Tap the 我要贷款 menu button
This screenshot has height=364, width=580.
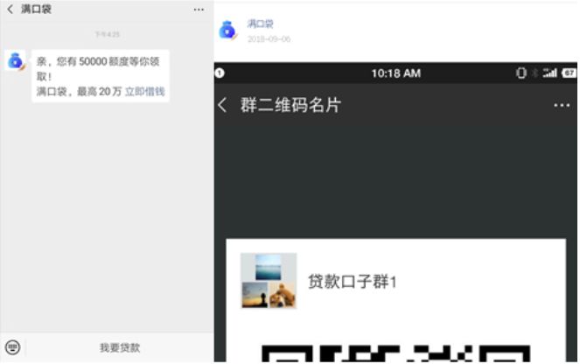click(x=120, y=347)
